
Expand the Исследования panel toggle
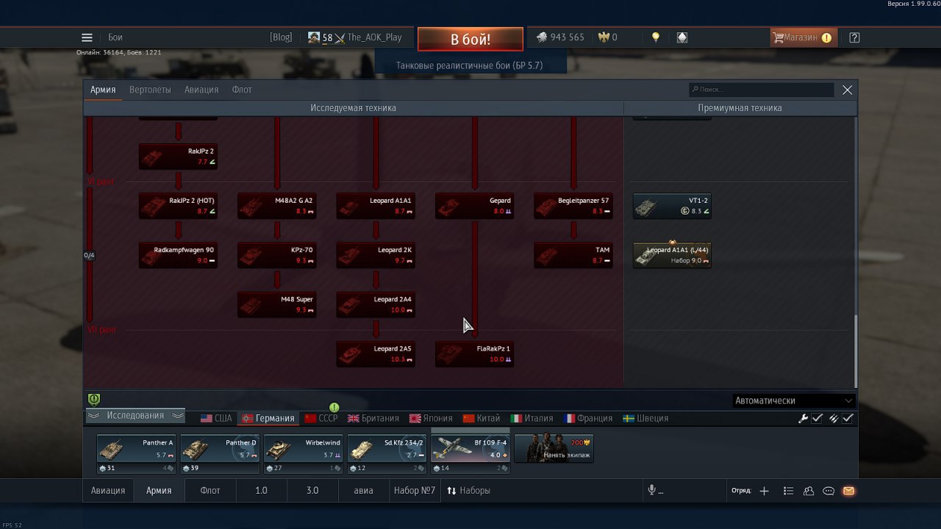click(135, 416)
